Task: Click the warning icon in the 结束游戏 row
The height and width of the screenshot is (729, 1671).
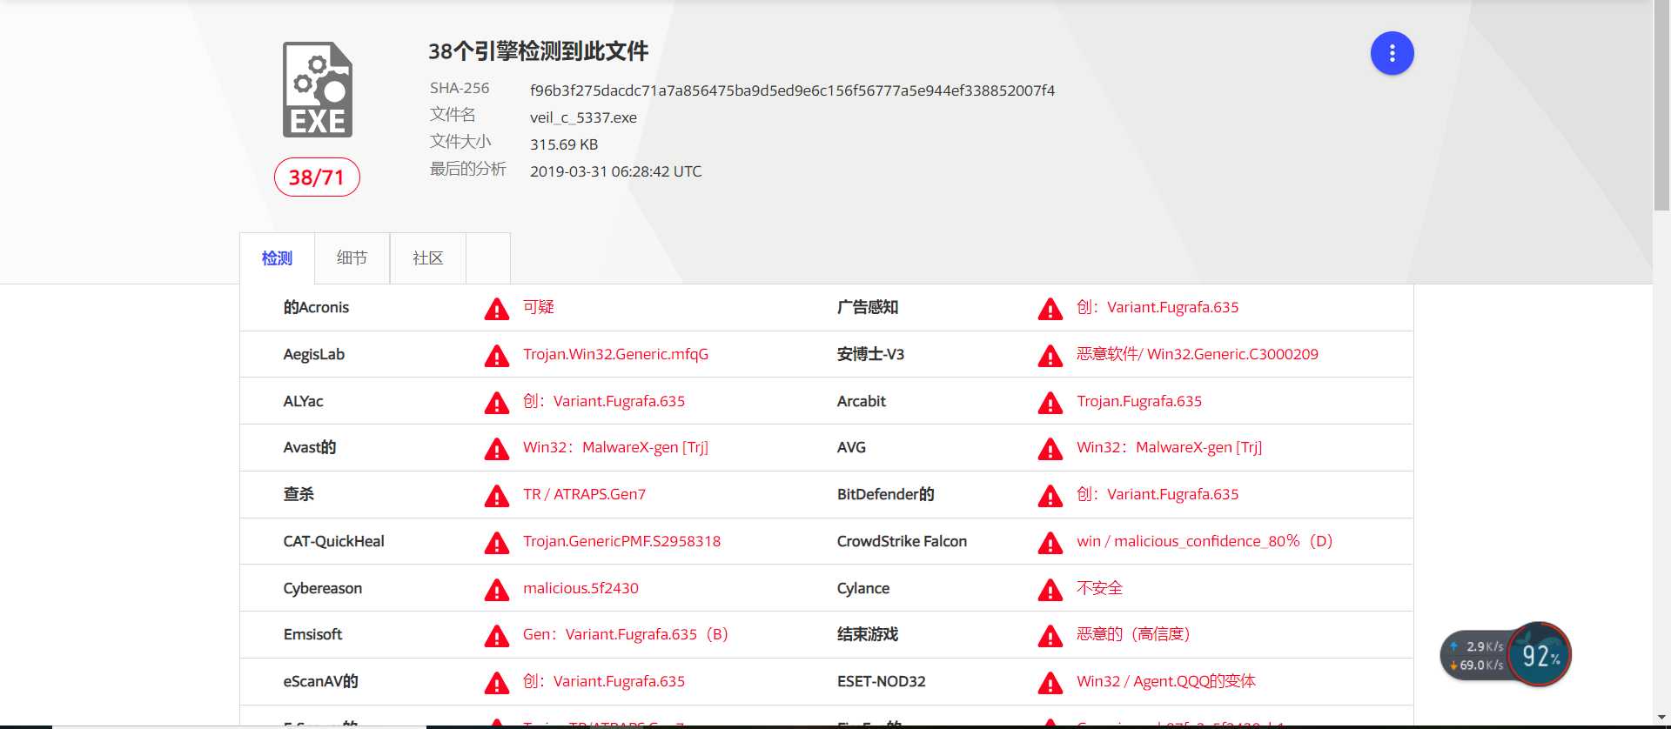Action: click(x=1050, y=636)
